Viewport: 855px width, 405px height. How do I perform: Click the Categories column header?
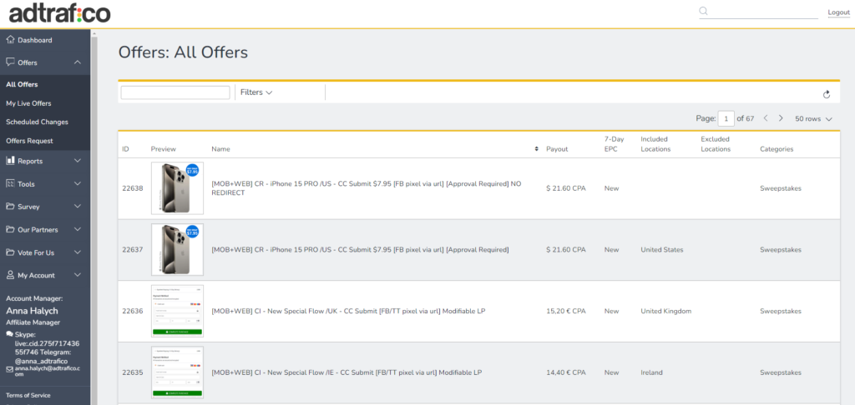click(777, 149)
